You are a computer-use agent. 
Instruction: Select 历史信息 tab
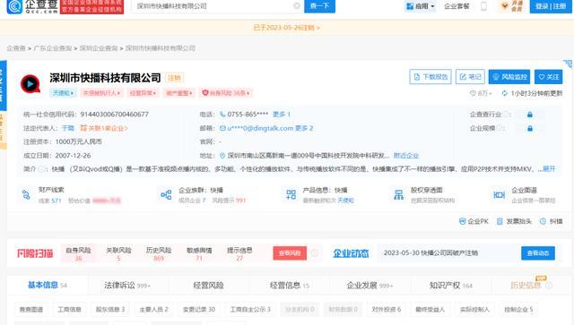pos(531,285)
